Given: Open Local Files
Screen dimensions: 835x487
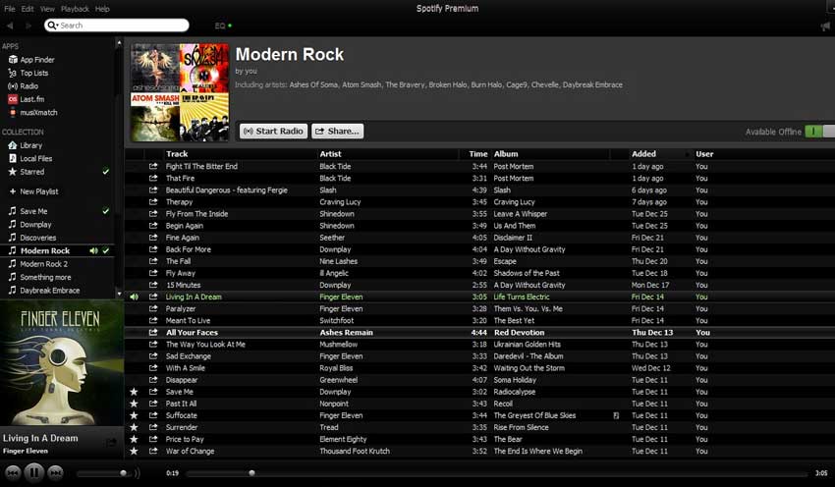Looking at the screenshot, I should [30, 159].
